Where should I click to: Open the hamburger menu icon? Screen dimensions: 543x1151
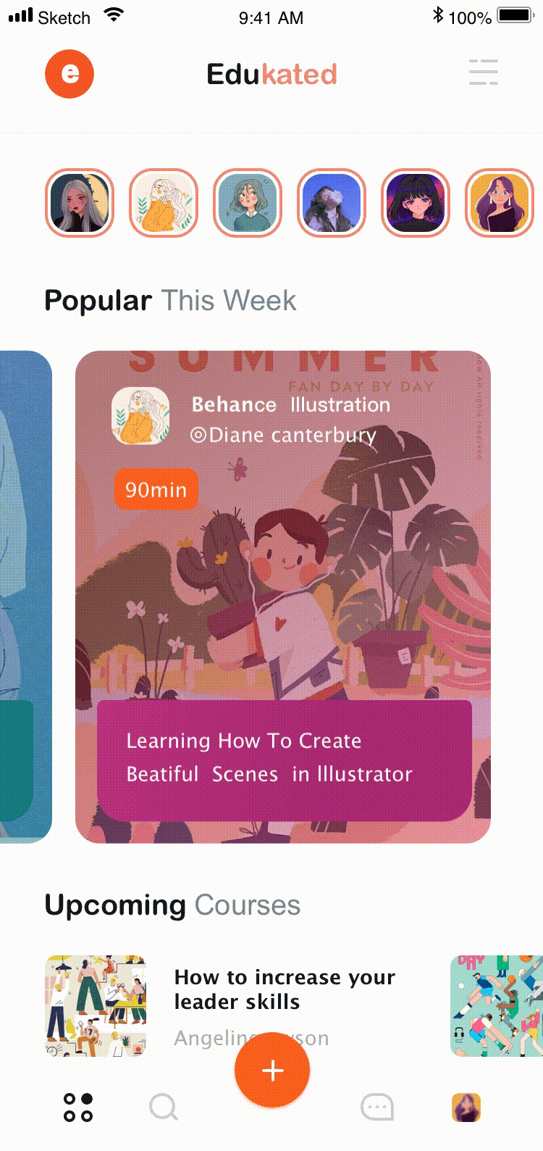(x=483, y=72)
